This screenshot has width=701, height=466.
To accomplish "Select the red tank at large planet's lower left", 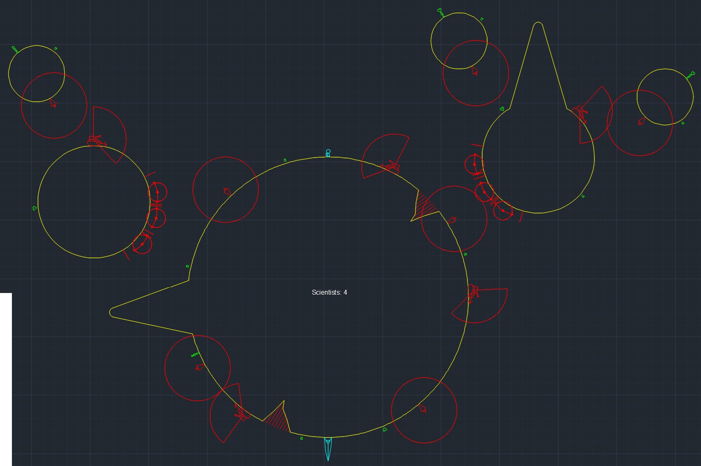I will 242,412.
